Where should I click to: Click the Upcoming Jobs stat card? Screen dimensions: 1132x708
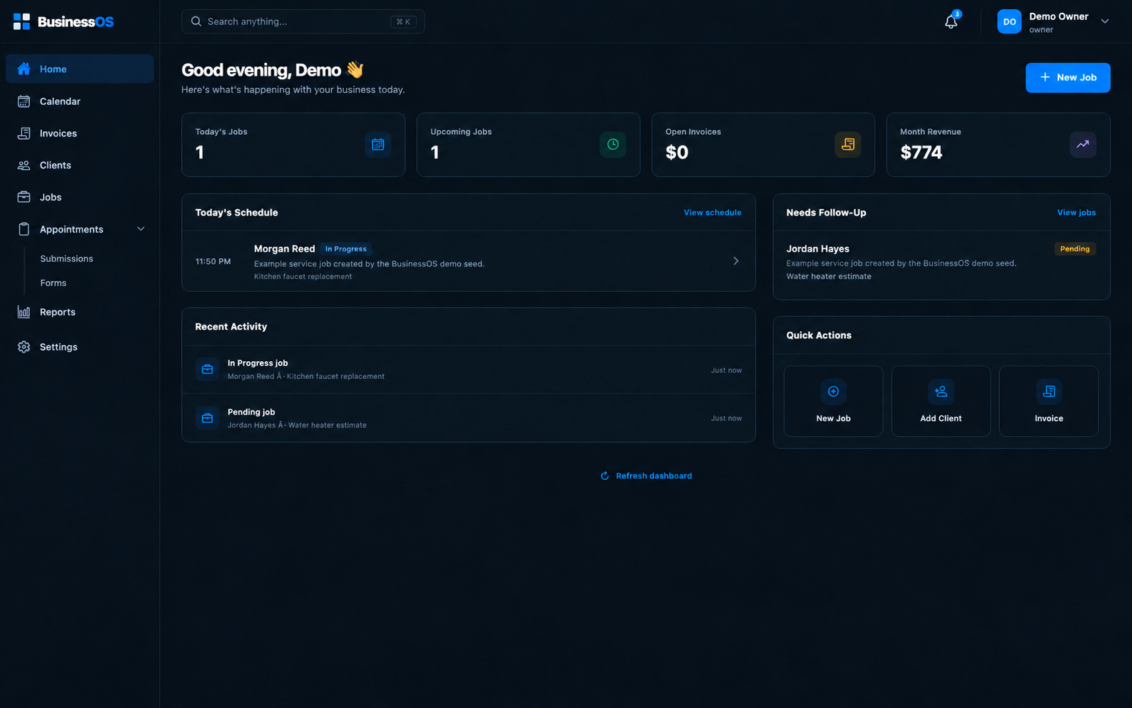pyautogui.click(x=528, y=145)
